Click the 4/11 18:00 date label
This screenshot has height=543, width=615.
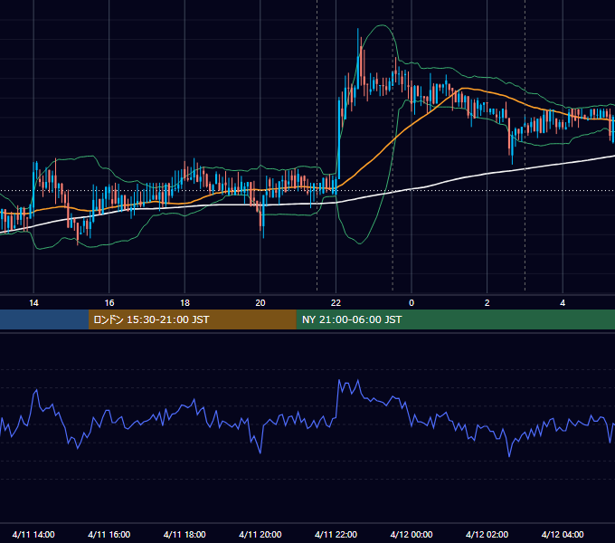tap(184, 534)
